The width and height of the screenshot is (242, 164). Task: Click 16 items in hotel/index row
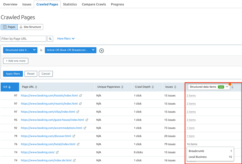tap(192, 144)
